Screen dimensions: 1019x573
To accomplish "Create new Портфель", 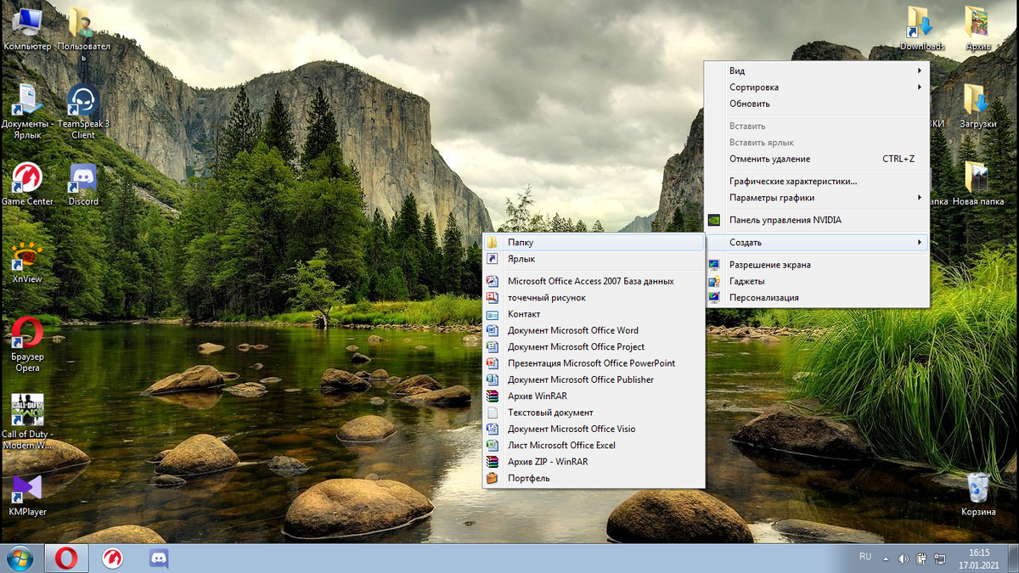I will pos(594,478).
